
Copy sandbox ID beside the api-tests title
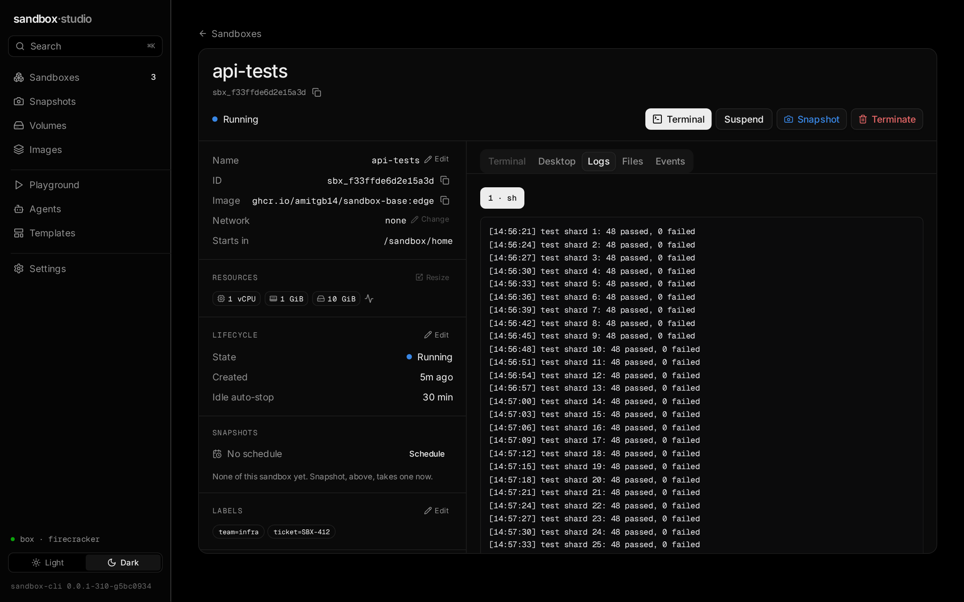click(316, 92)
